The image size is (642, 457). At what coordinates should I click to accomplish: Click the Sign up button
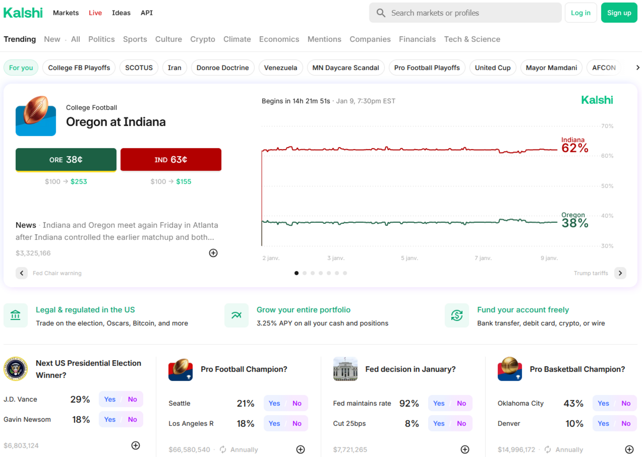tap(619, 13)
